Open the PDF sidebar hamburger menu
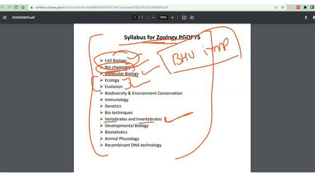 pyautogui.click(x=5, y=18)
